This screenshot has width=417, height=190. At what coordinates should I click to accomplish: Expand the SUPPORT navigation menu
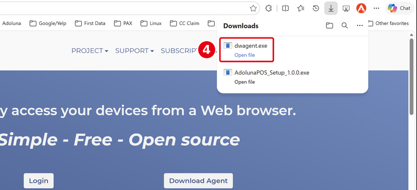tap(134, 51)
